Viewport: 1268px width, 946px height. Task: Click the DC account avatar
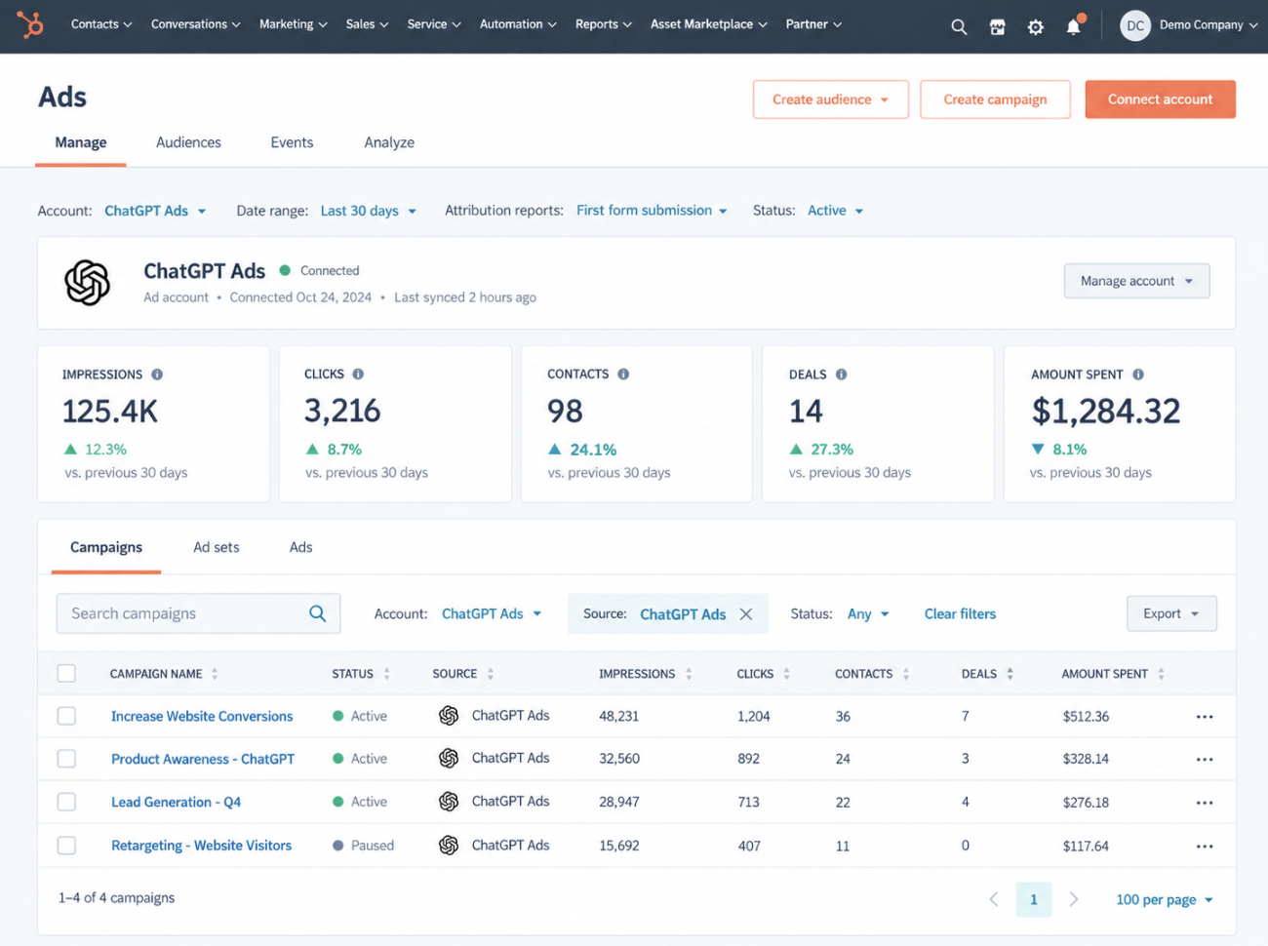click(x=1135, y=25)
